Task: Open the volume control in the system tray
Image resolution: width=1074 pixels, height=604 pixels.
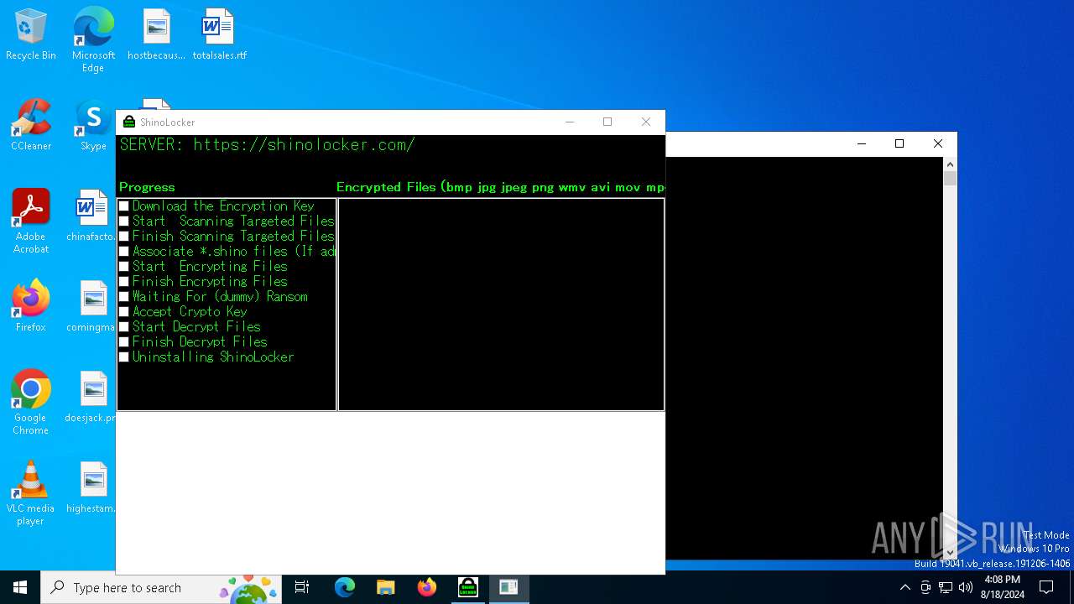Action: pos(966,587)
